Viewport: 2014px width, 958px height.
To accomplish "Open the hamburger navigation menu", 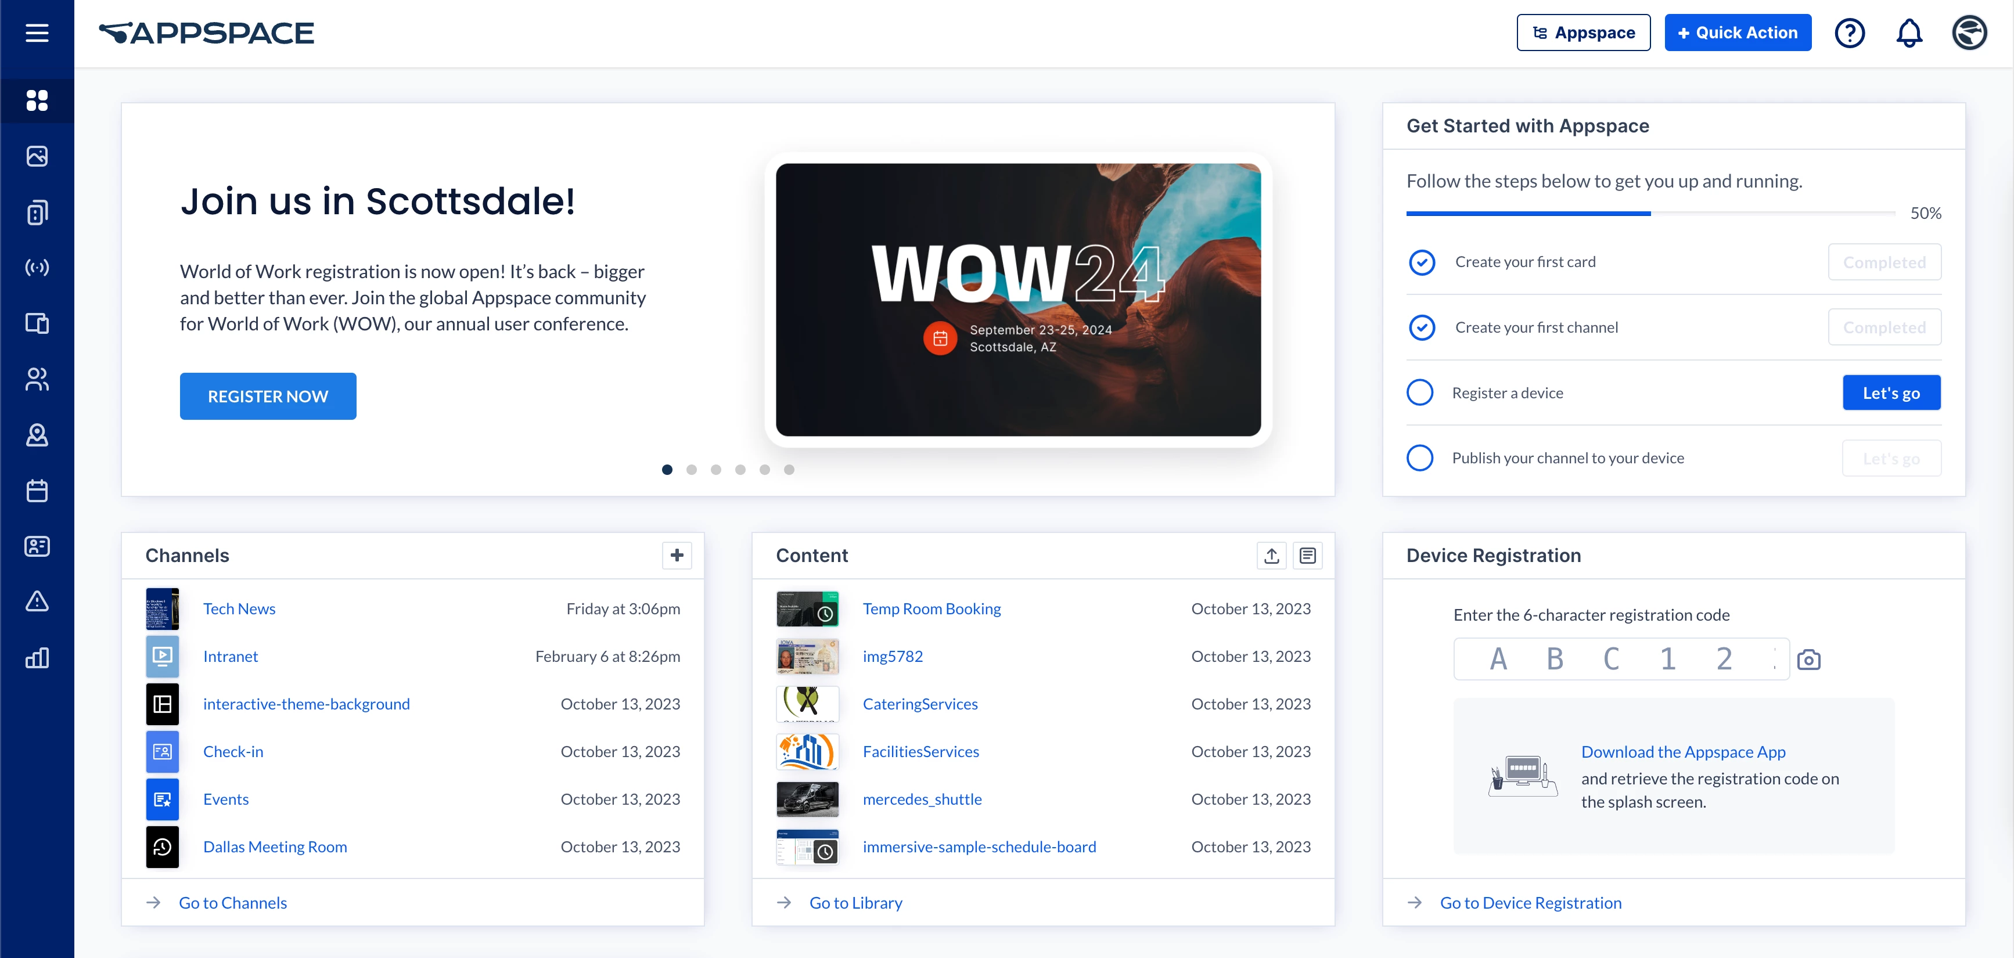I will 37,33.
